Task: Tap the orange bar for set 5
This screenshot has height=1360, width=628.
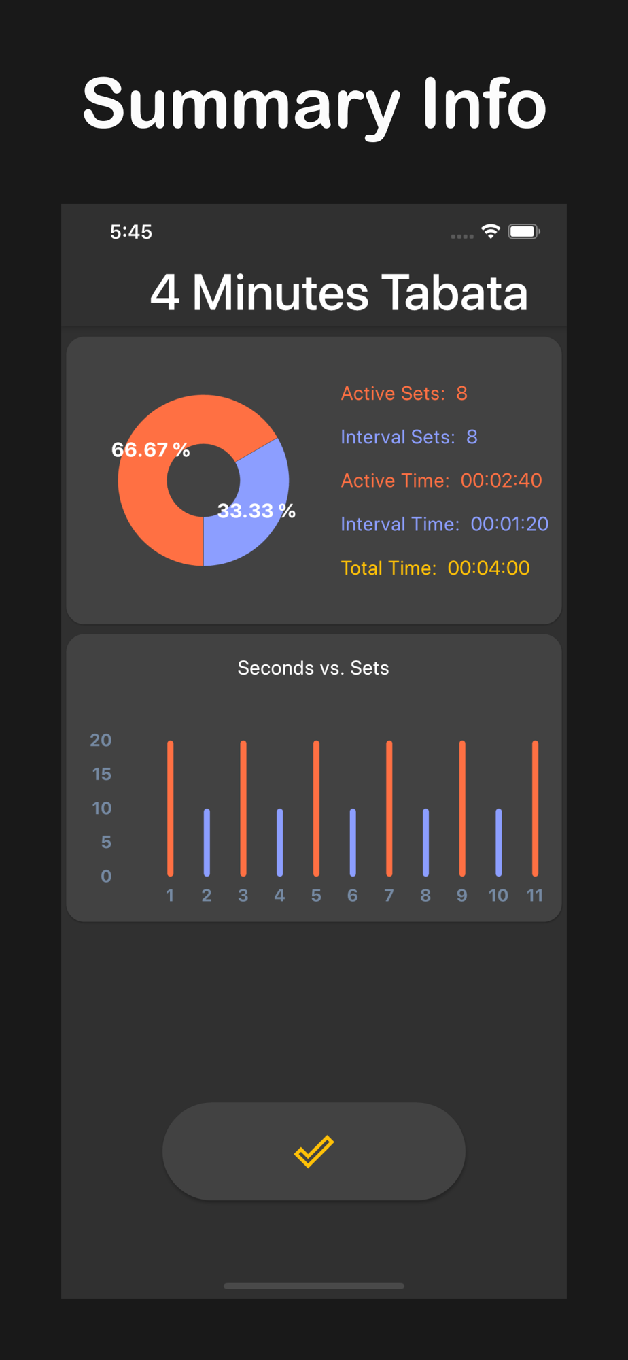Action: click(316, 808)
